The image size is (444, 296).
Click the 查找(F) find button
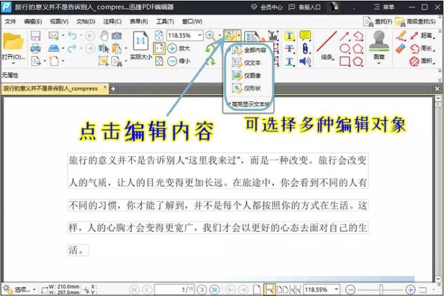click(378, 21)
